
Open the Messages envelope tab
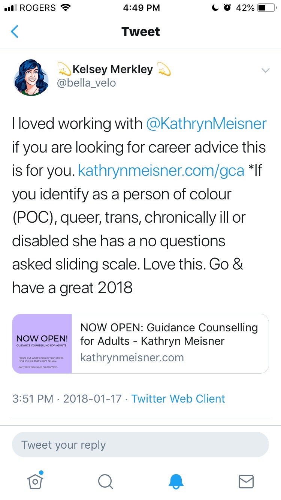[246, 481]
